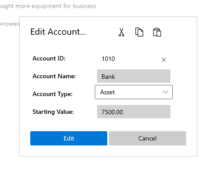Viewport: 215px width, 169px height.
Task: Click the Starting Value field showing 7500.00
Action: click(x=134, y=112)
